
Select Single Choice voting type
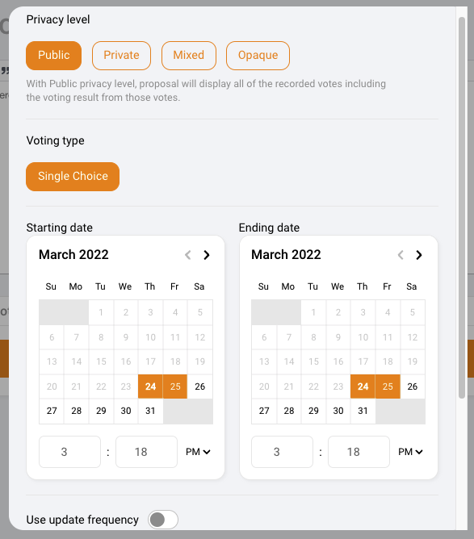tap(73, 177)
